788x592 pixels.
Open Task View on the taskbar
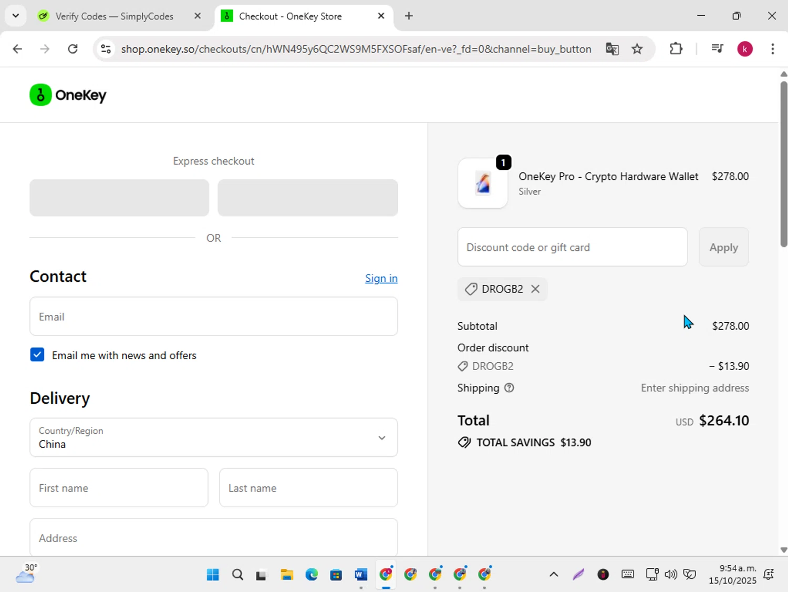click(x=261, y=575)
